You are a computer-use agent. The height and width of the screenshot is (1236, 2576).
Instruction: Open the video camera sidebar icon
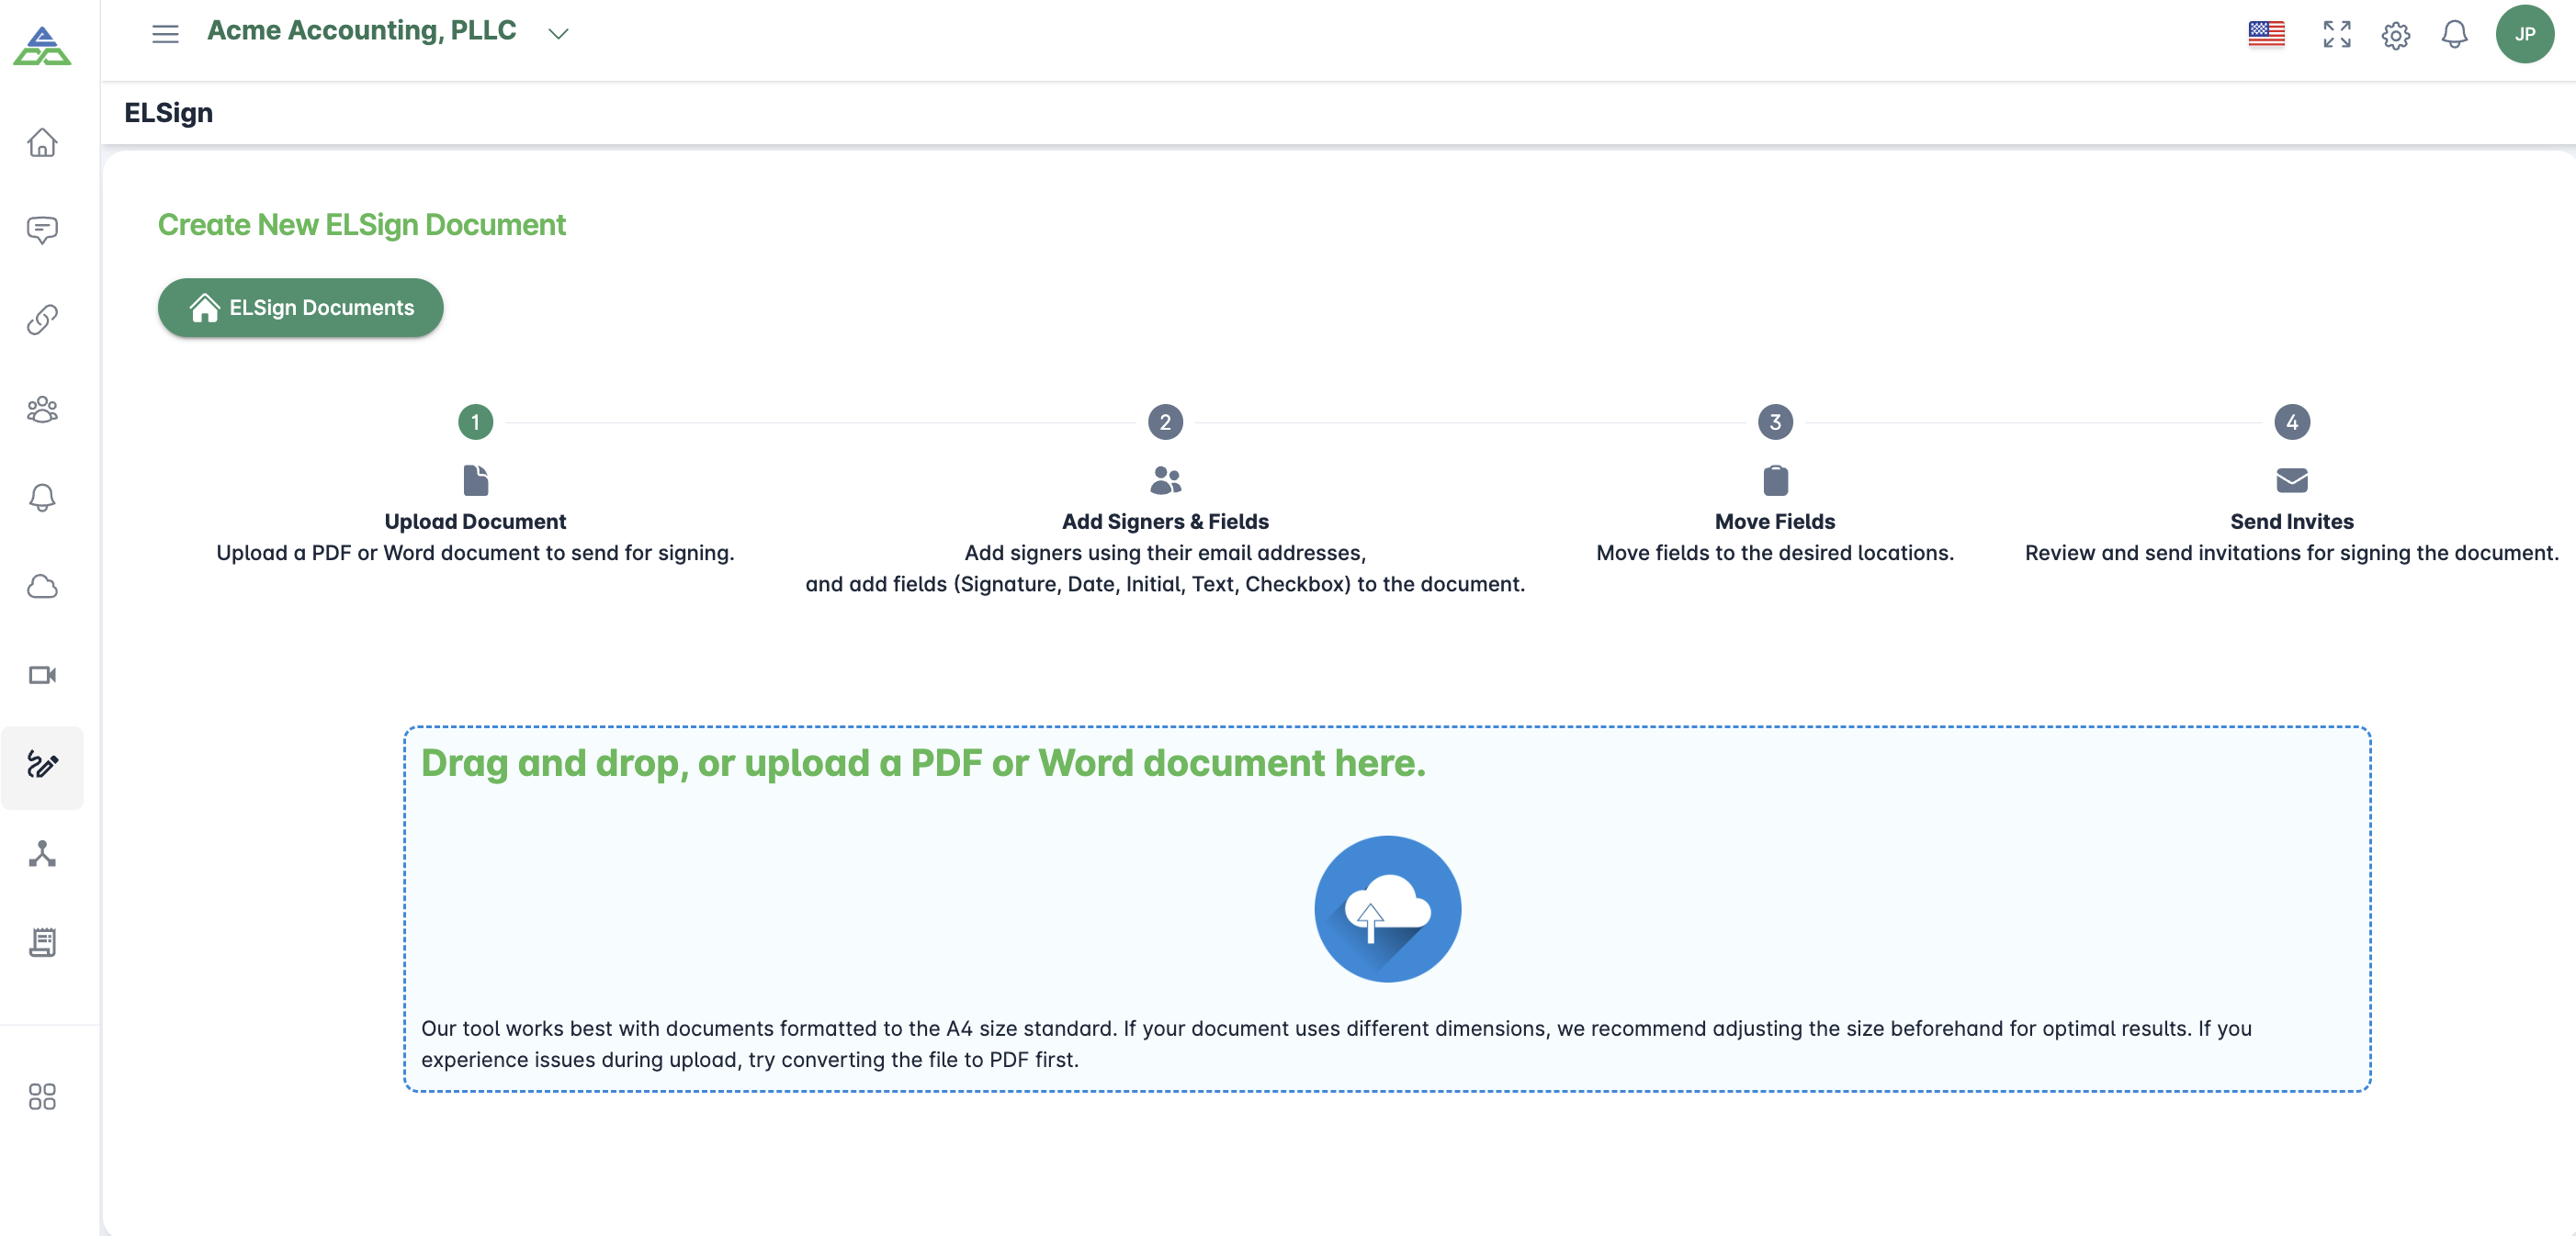click(42, 676)
